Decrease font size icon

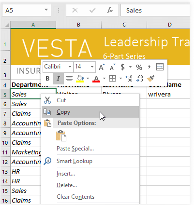(112, 67)
